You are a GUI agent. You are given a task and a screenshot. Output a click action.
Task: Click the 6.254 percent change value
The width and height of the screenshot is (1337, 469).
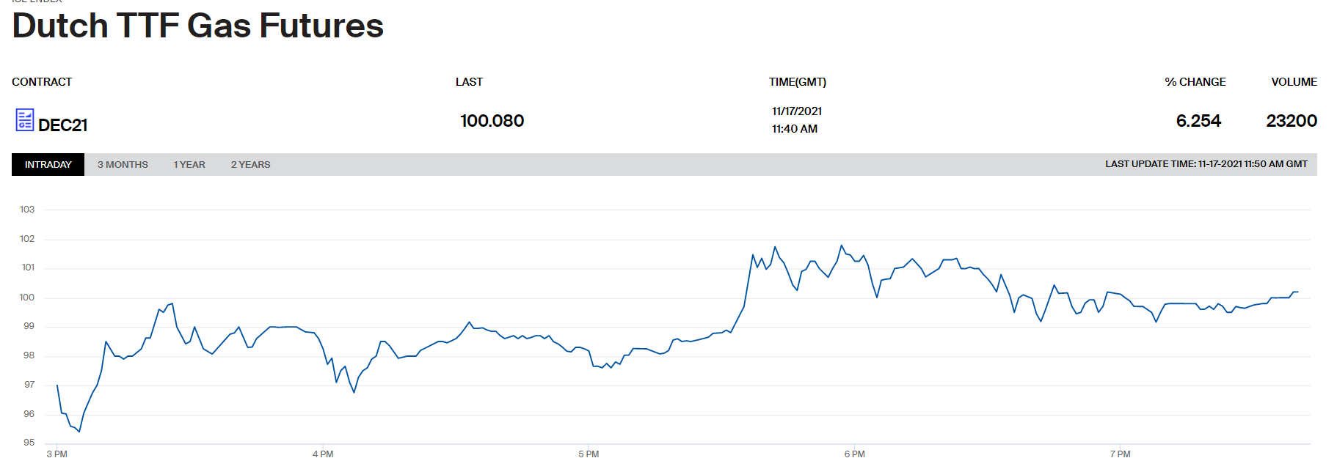click(1198, 121)
